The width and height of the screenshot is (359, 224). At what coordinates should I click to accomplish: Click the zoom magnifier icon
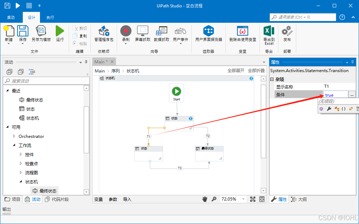214,199
